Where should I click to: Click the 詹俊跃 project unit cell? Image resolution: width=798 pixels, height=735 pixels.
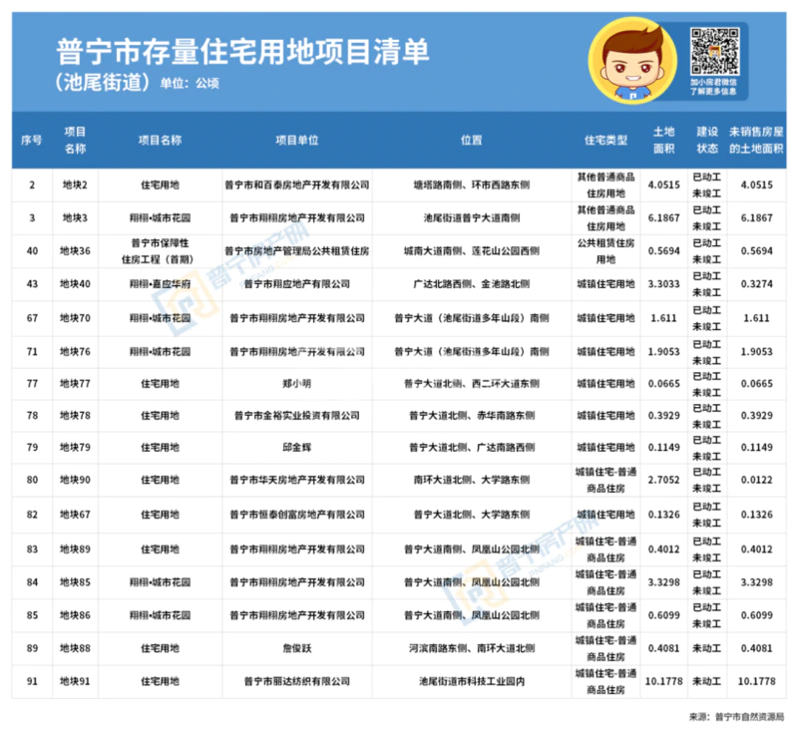coord(296,648)
